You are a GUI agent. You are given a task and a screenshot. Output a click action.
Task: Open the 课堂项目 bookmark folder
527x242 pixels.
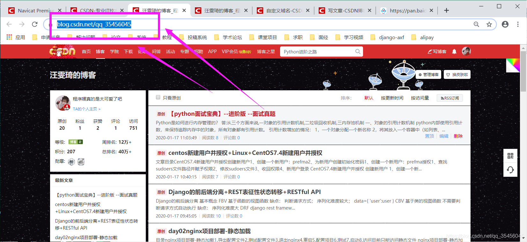tap(263, 37)
